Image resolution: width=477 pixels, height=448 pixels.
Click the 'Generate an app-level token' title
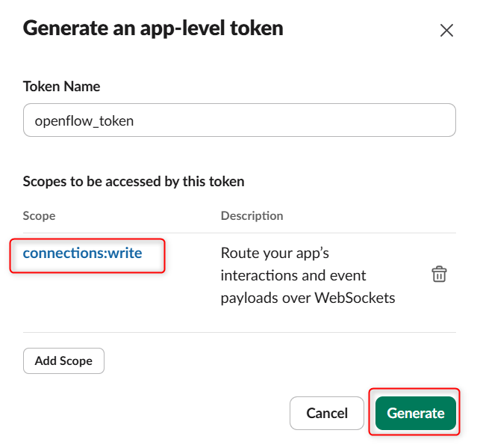pos(153,28)
